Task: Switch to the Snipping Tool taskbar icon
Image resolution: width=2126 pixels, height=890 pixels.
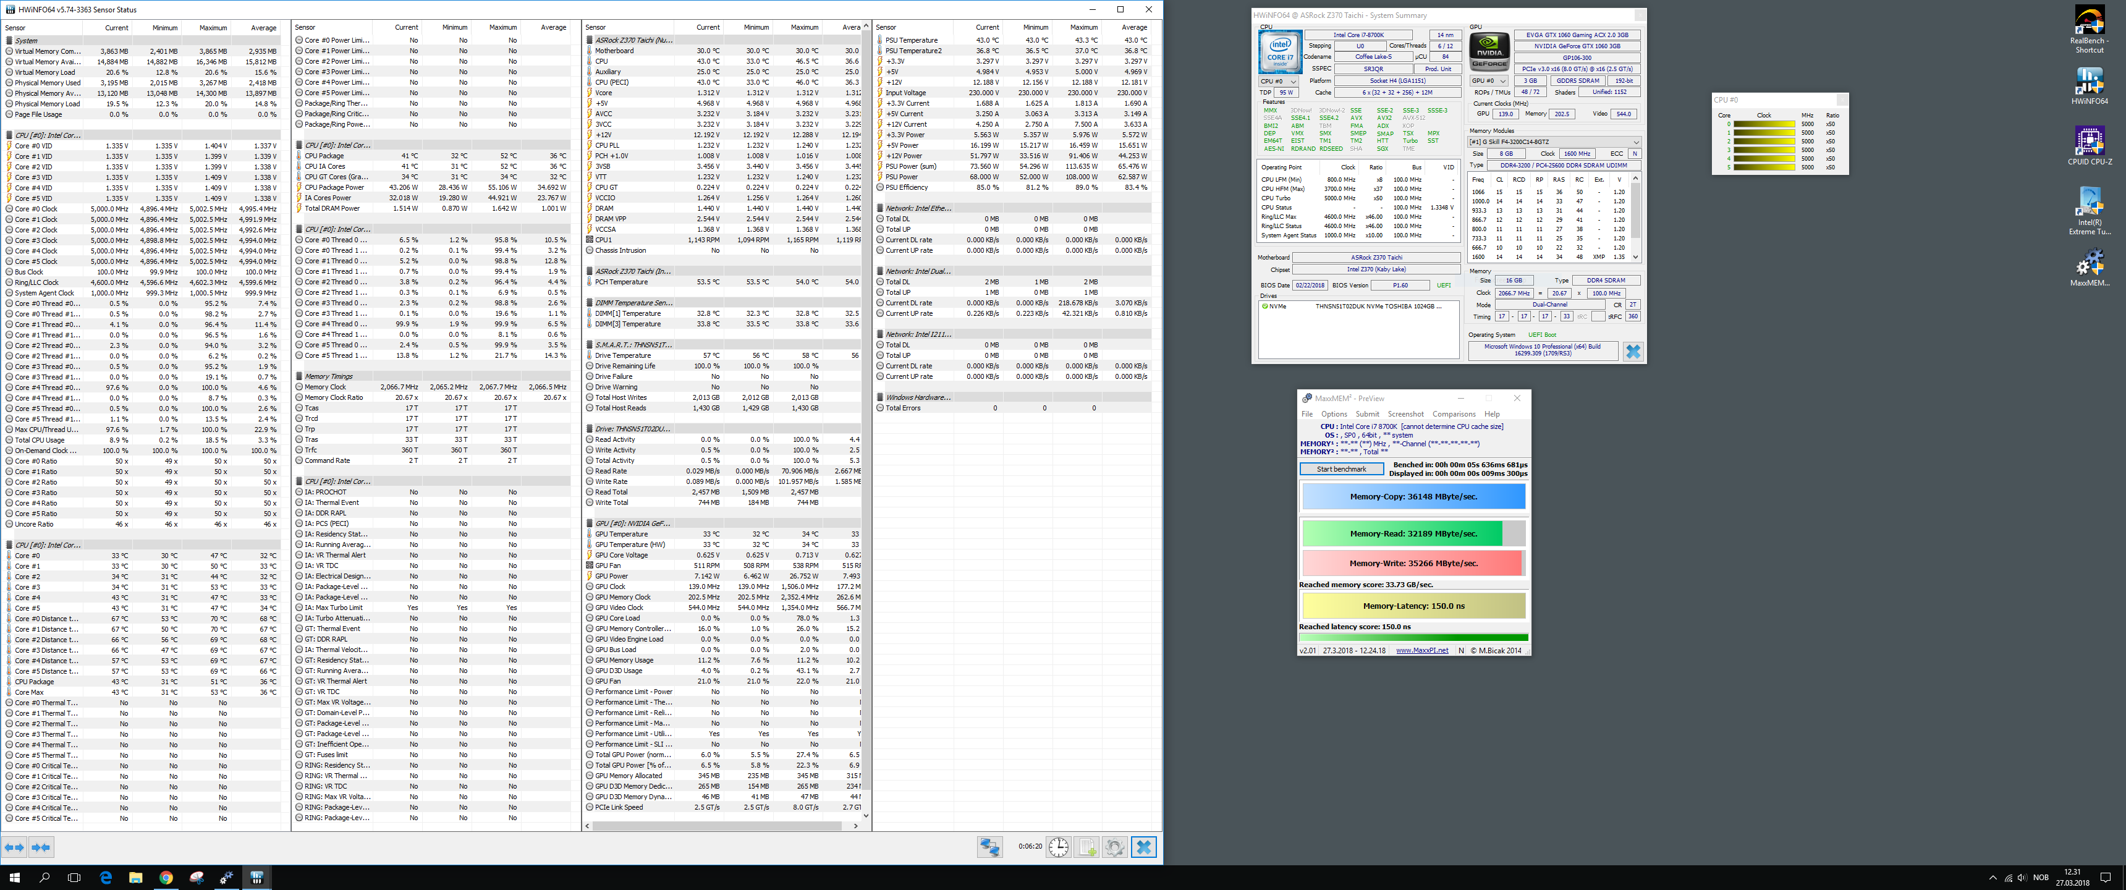Action: tap(197, 878)
